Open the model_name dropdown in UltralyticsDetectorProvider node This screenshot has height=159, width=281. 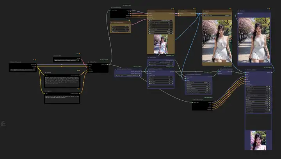(128, 75)
